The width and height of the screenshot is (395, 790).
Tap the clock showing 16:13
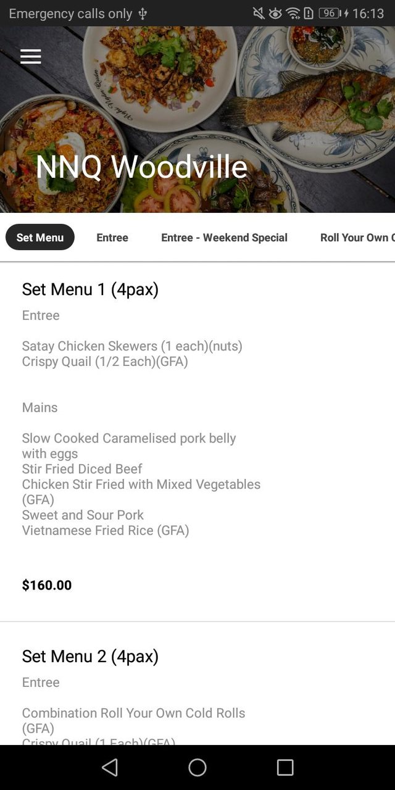[x=368, y=14]
